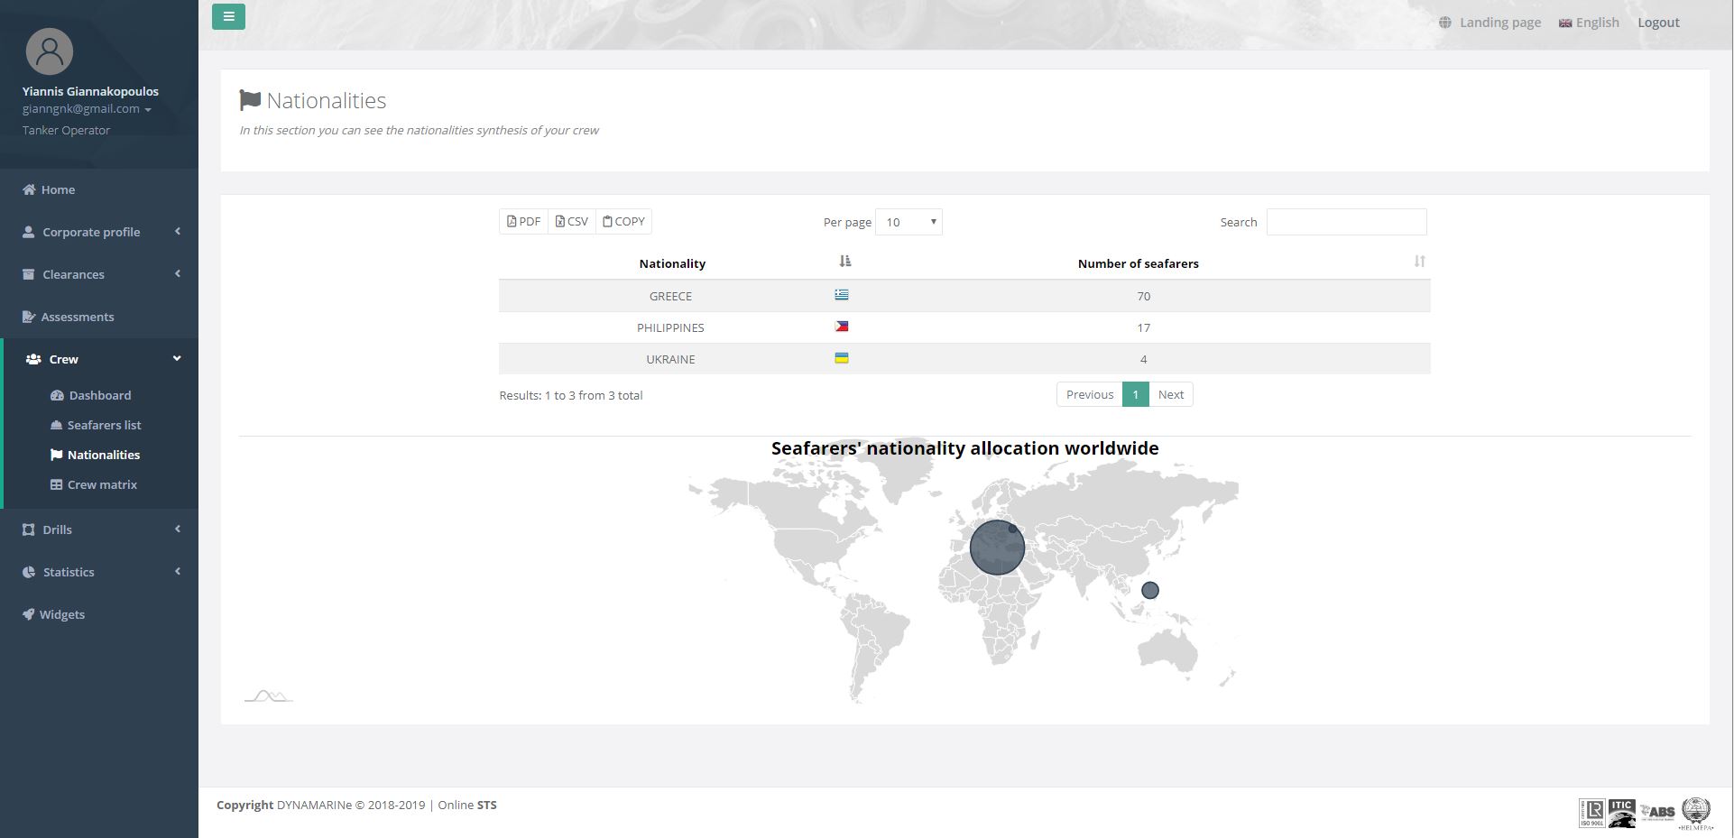Click the Logout link
Image resolution: width=1734 pixels, height=838 pixels.
[x=1658, y=23]
